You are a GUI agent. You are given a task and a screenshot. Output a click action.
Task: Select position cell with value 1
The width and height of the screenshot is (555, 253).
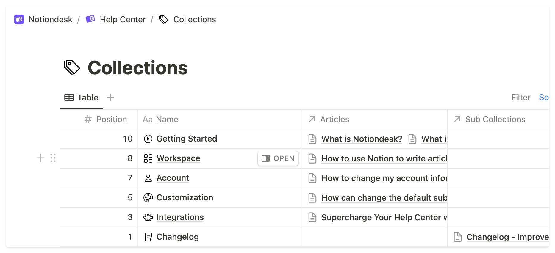pyautogui.click(x=99, y=237)
